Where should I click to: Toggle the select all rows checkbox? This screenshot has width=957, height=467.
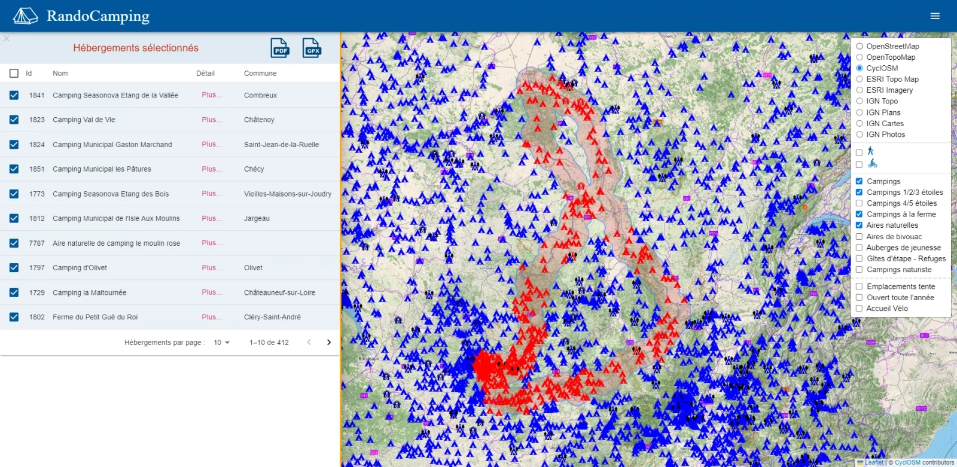point(14,74)
